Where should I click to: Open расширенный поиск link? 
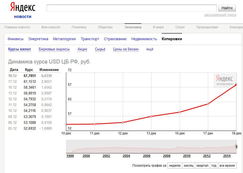point(220,15)
